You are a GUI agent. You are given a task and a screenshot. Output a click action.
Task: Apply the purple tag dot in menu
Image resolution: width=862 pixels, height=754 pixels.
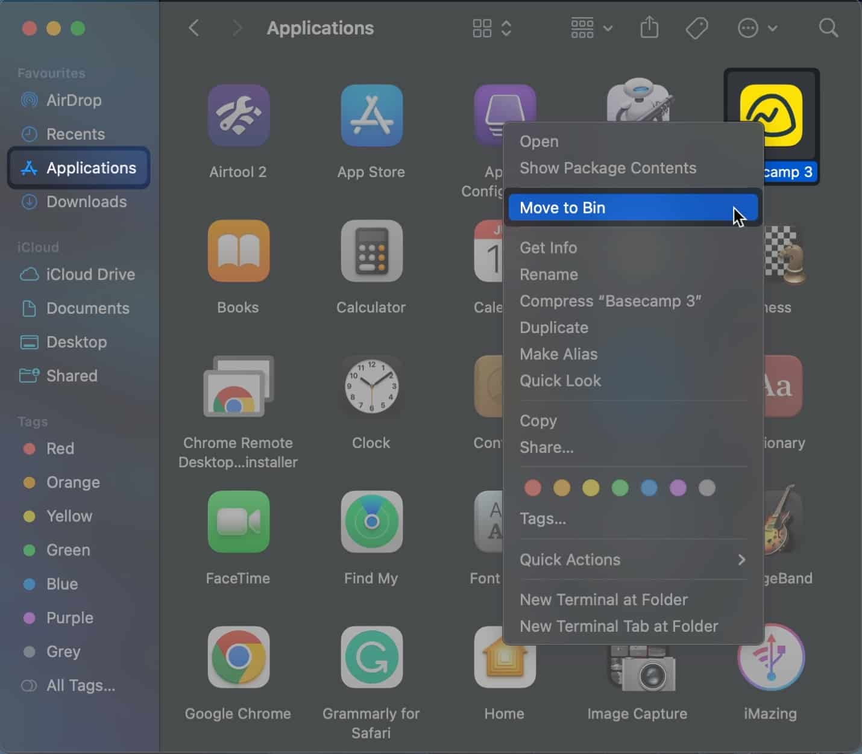[x=678, y=487]
